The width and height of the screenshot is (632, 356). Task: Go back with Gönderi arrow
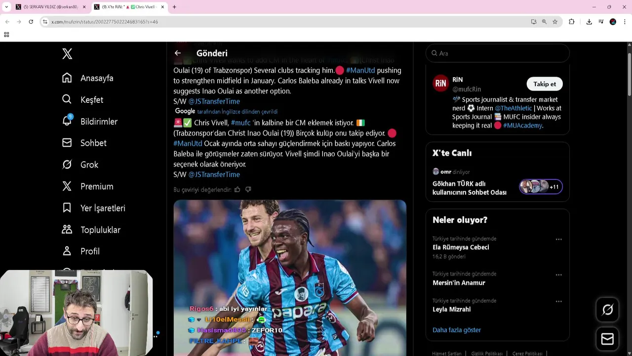pyautogui.click(x=178, y=53)
